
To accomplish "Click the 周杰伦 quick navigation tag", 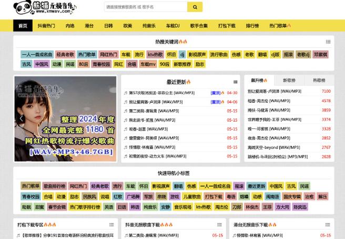I will (x=220, y=207).
